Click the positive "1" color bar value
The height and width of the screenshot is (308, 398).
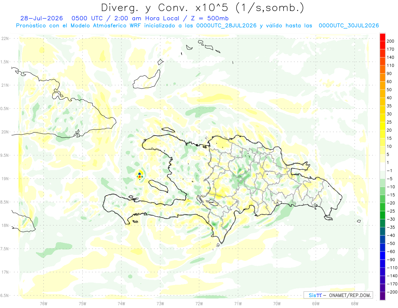coord(388,162)
